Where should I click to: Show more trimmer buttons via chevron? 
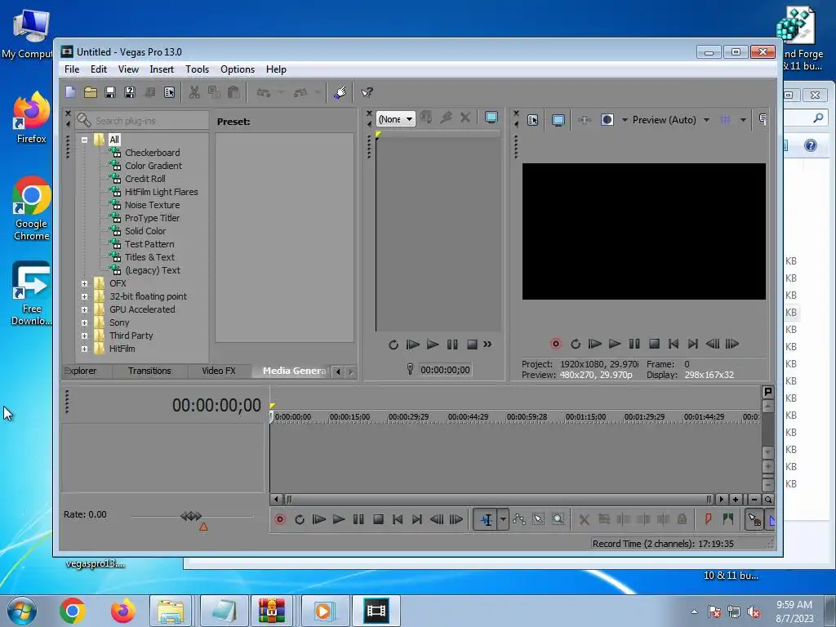[x=487, y=345]
